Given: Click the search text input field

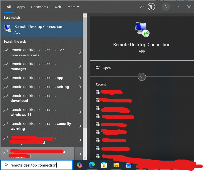Looking at the screenshot, I should [x=37, y=165].
